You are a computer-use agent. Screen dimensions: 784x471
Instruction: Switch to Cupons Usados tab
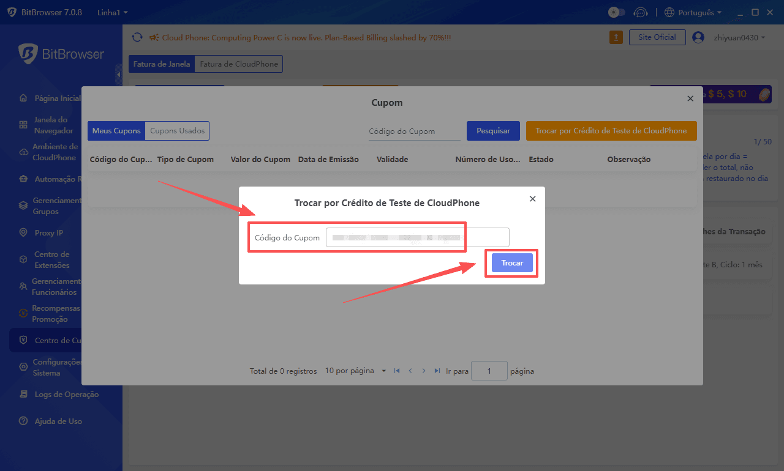(x=177, y=131)
